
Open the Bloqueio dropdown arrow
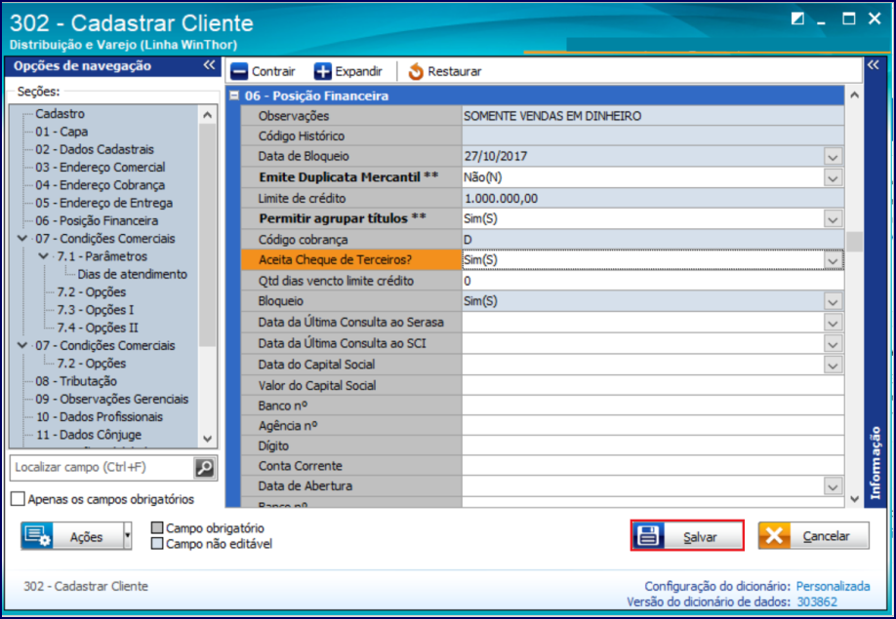[x=833, y=302]
